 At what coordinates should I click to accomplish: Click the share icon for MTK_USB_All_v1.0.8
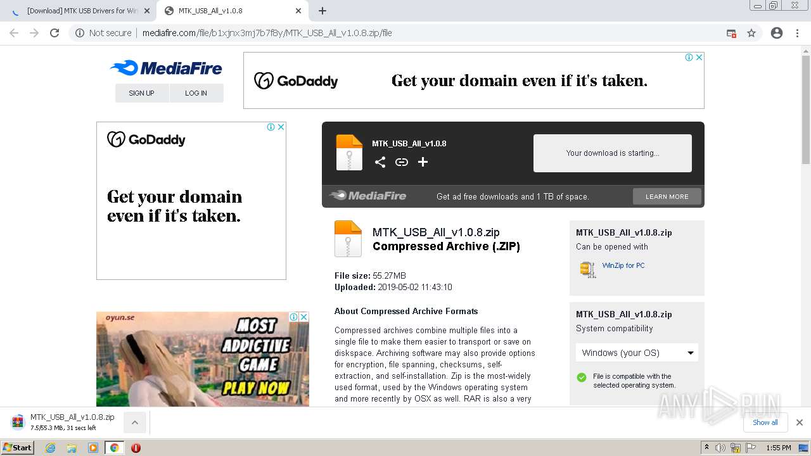tap(380, 162)
